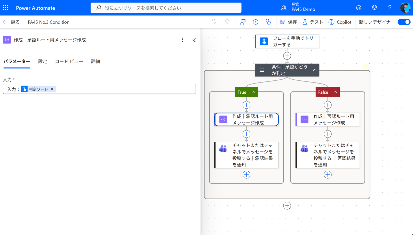
Task: Collapse the True branch
Action: point(253,92)
